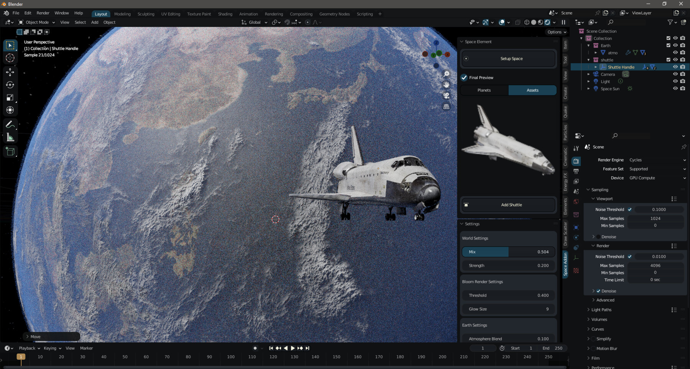This screenshot has height=369, width=690.
Task: Open the Add menu in viewport header
Action: point(94,22)
